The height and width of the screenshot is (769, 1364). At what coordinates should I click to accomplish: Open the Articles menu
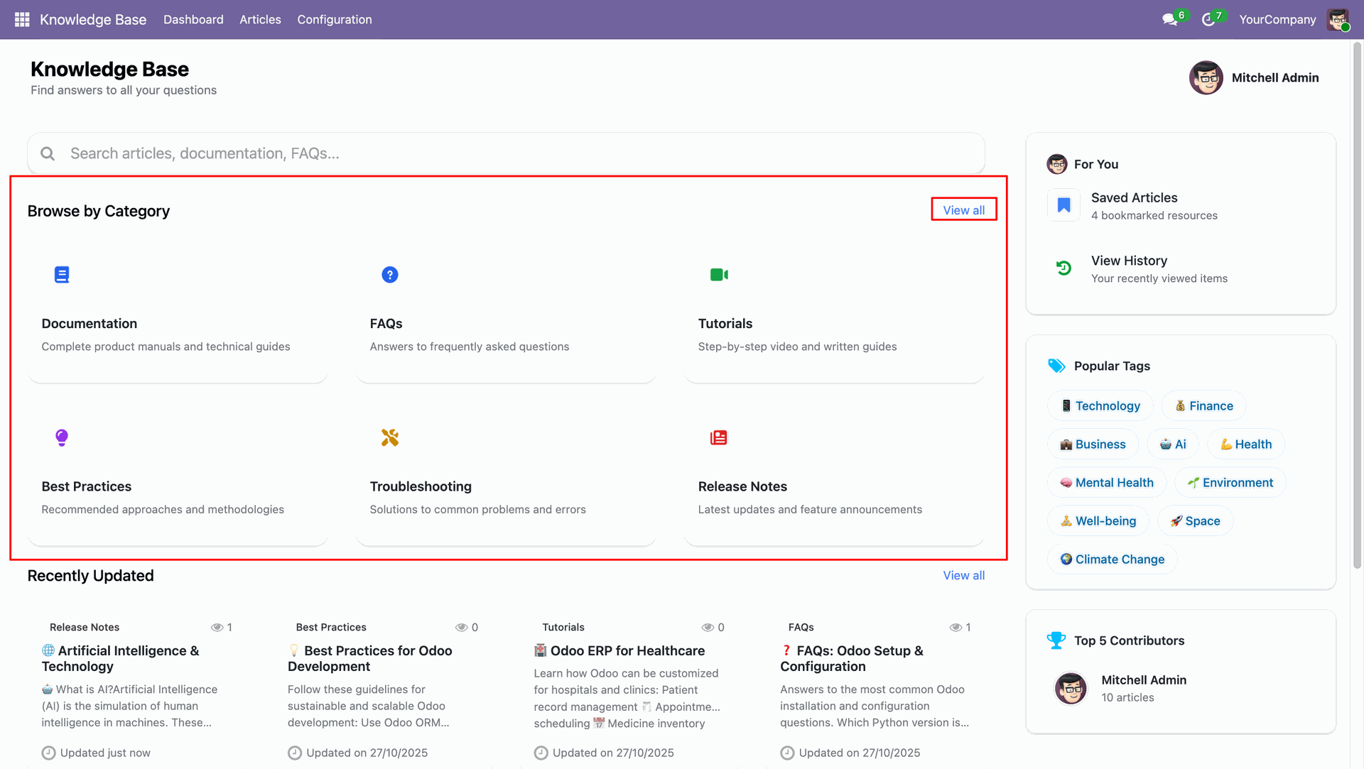260,19
